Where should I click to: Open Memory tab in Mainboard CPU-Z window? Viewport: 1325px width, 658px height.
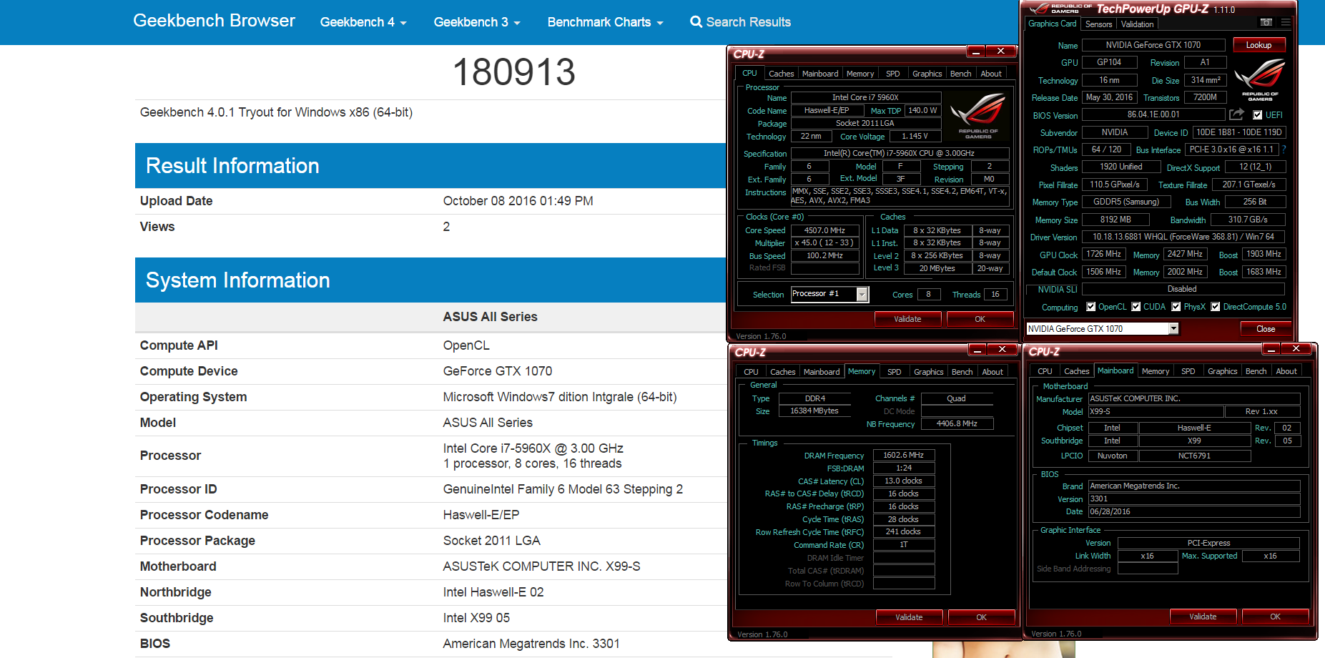tap(1156, 371)
